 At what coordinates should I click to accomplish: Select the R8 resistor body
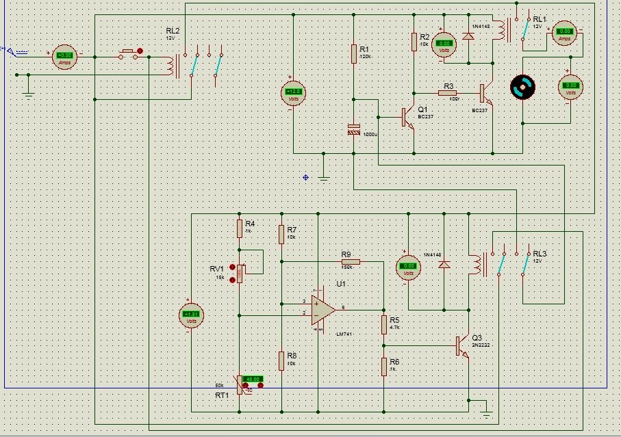click(281, 361)
